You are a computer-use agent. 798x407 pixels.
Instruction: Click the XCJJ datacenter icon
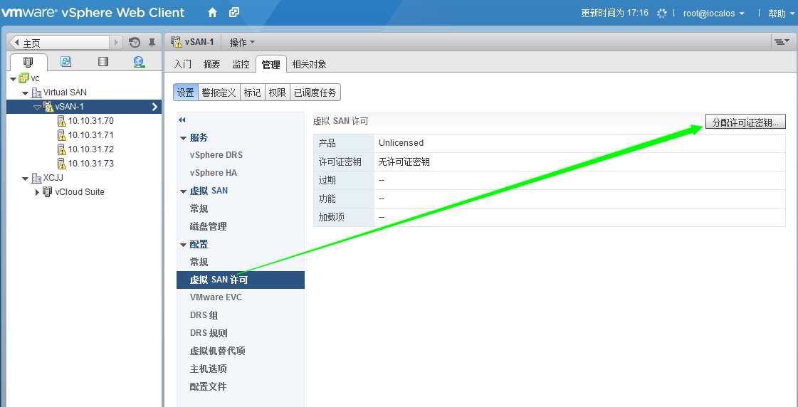(x=36, y=178)
